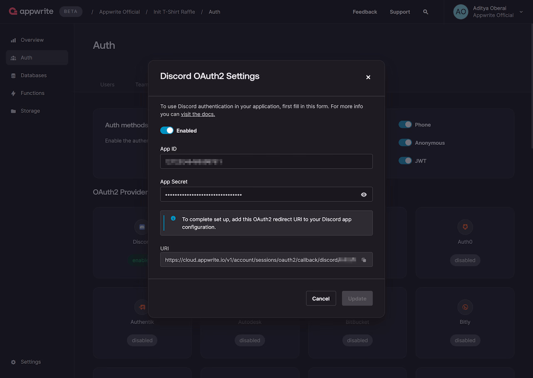Open the search magnifier icon

(x=426, y=12)
